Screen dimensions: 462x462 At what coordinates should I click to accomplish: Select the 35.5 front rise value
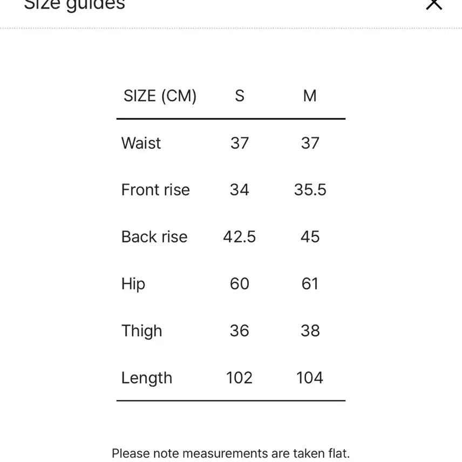pos(310,190)
